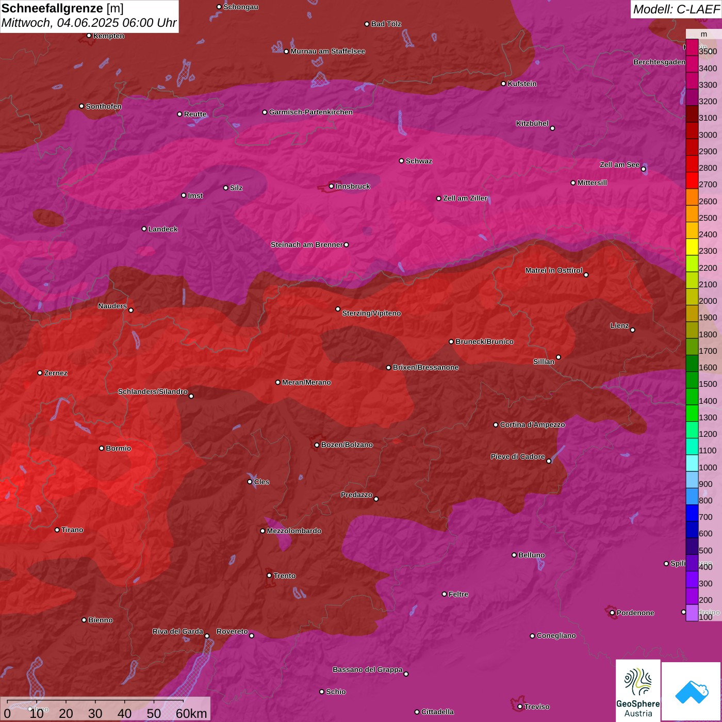
Task: Click the Reutte location dot
Action: (x=179, y=114)
